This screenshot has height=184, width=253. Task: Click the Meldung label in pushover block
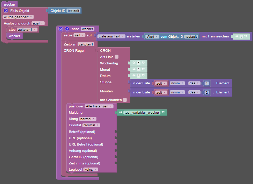click(75, 112)
